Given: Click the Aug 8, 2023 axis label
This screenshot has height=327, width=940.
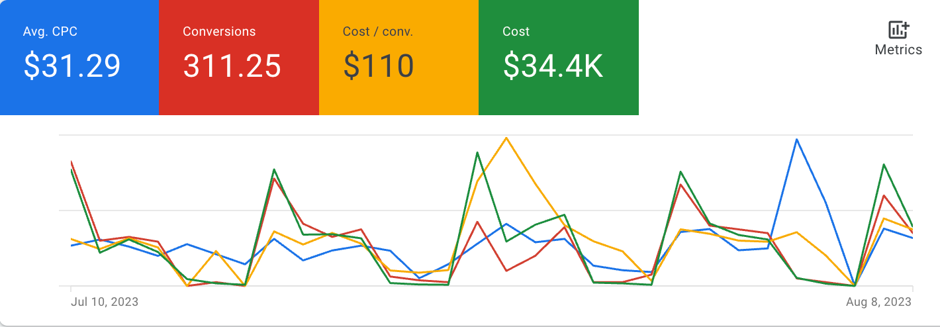Looking at the screenshot, I should click(879, 302).
